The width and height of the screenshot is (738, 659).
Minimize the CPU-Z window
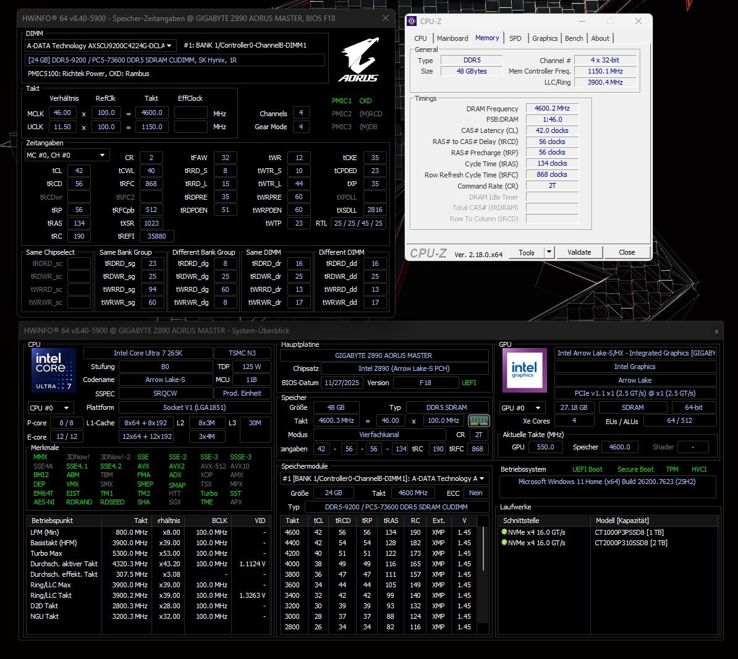point(582,21)
